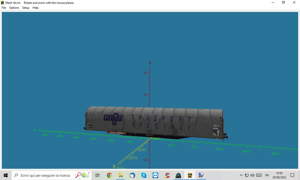The height and width of the screenshot is (180, 300).
Task: Show hidden system tray icons
Action: 241,175
